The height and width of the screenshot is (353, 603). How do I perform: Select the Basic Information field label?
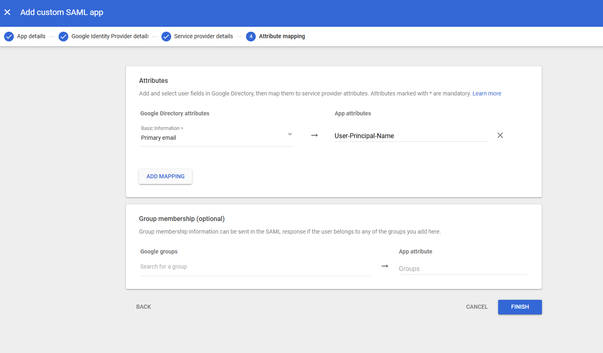click(162, 128)
